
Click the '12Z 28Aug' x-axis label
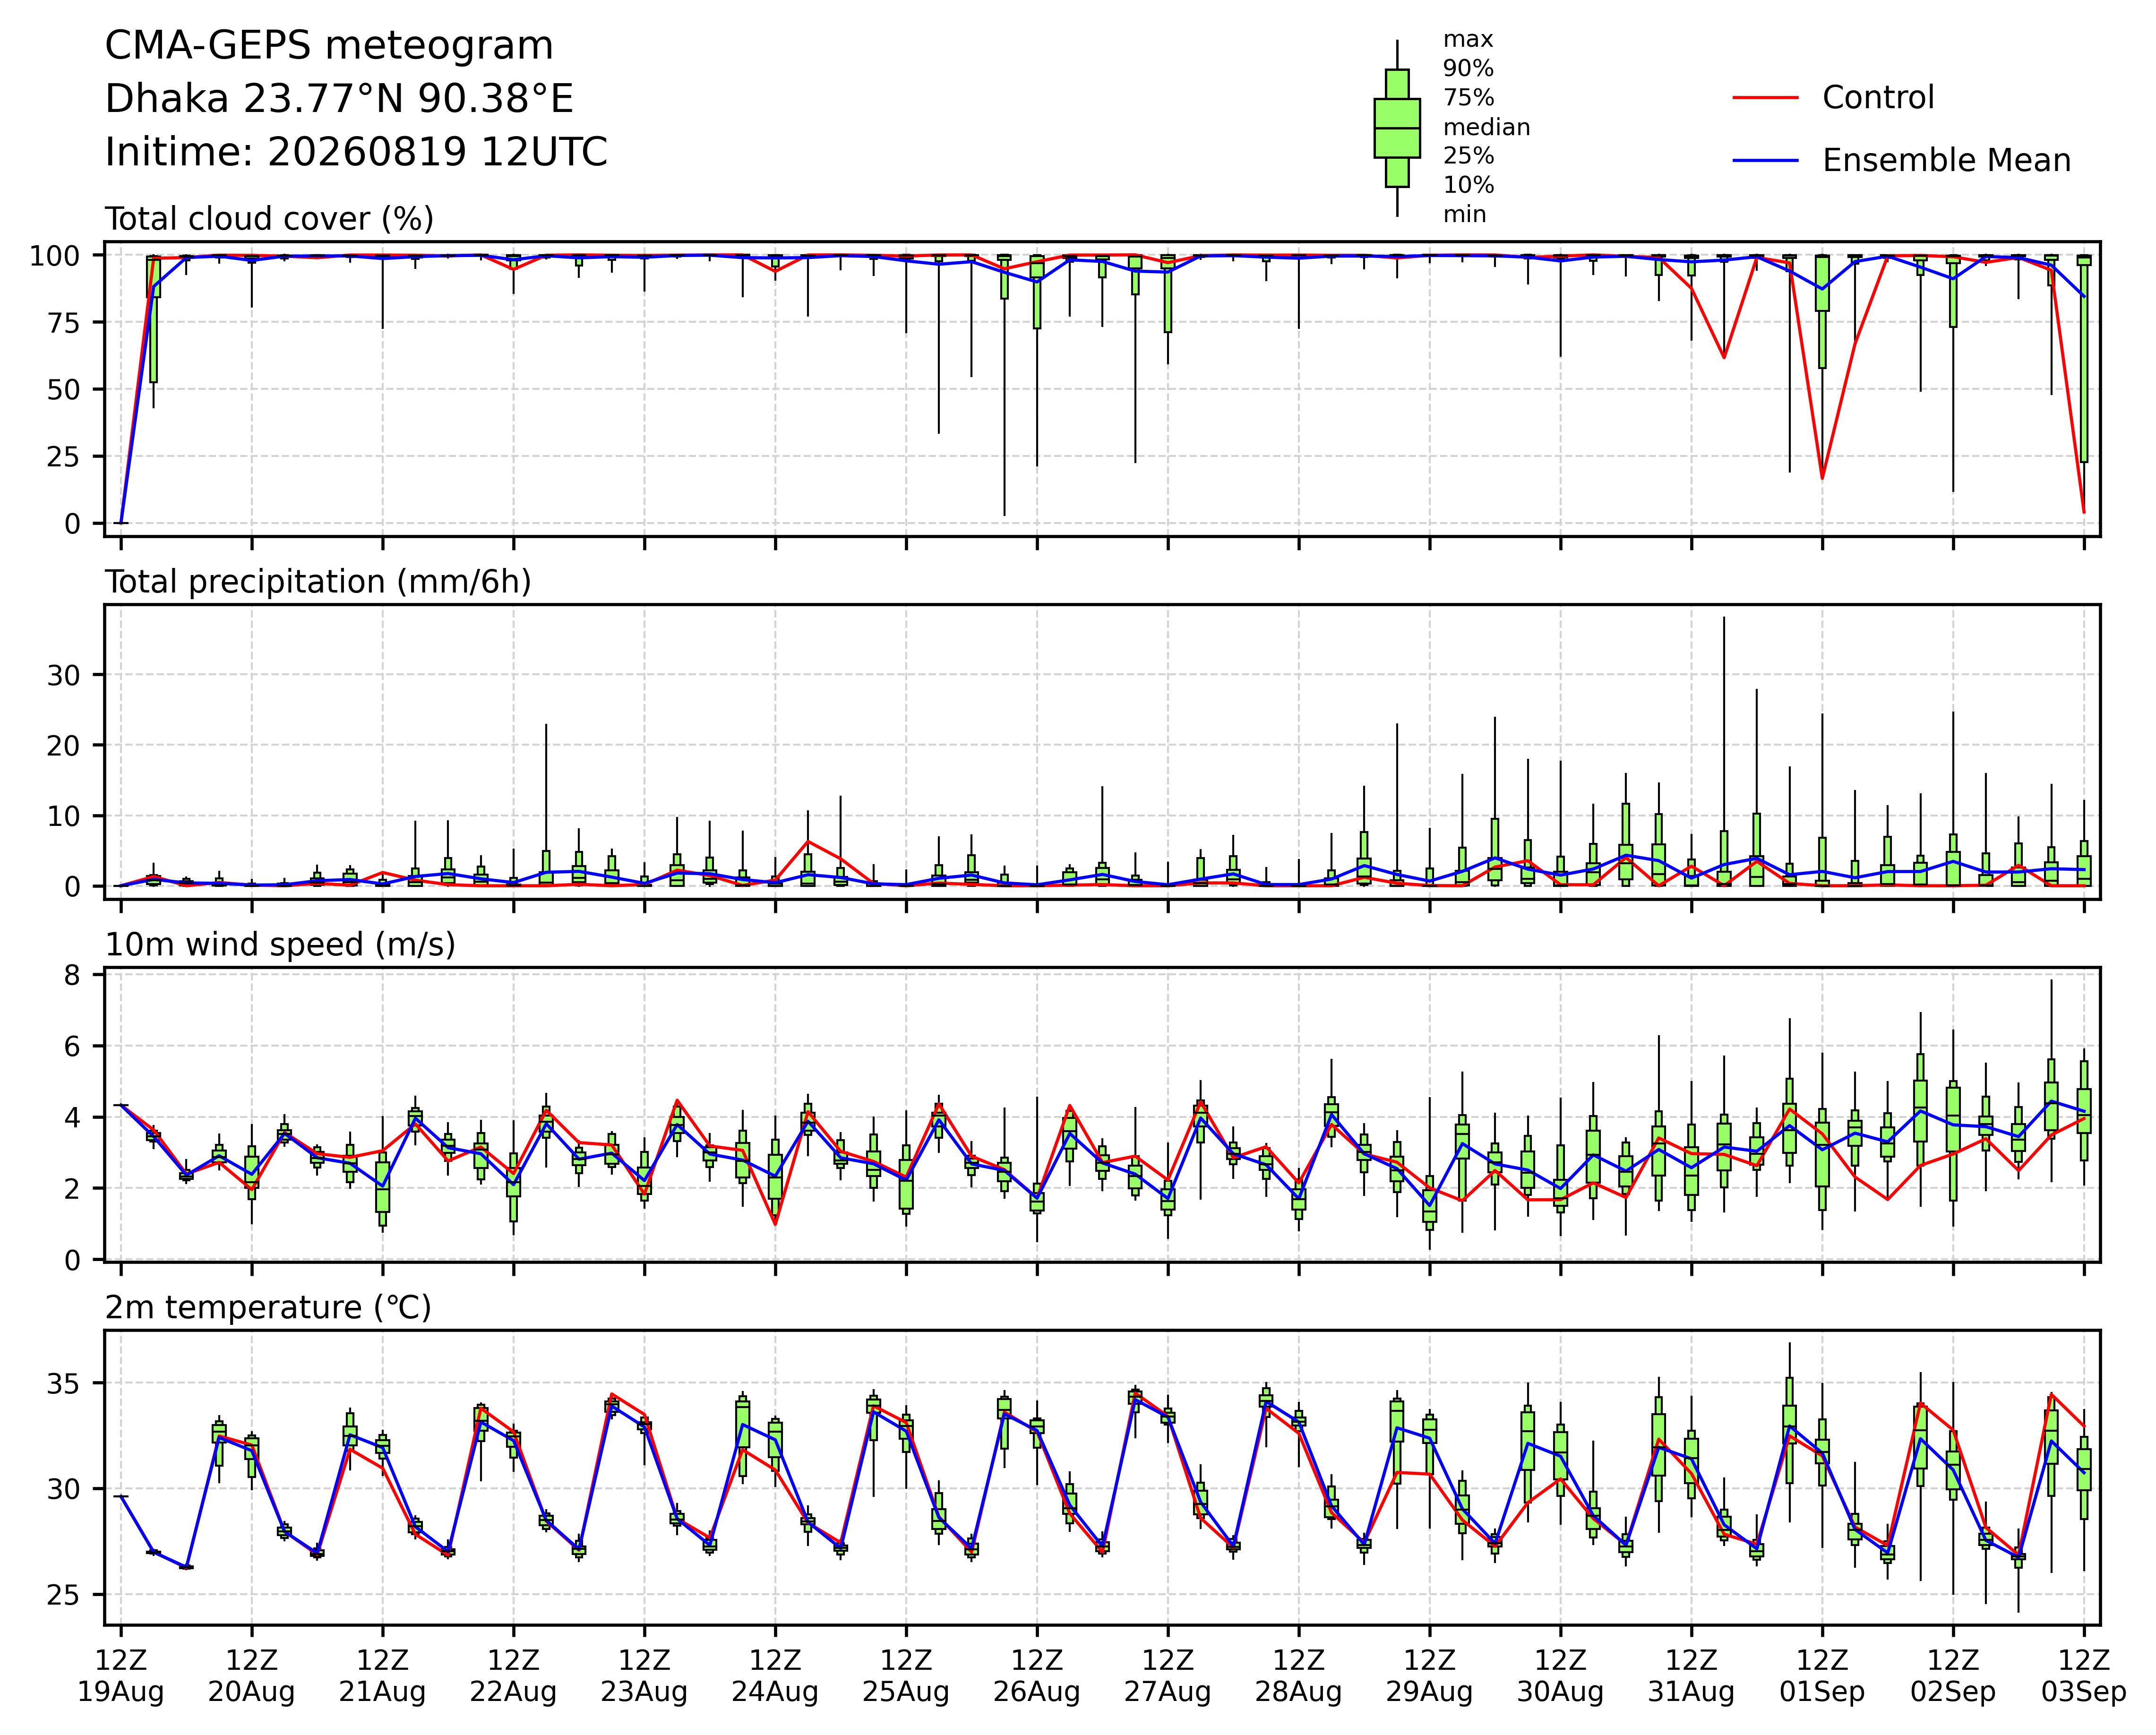coord(1298,1676)
